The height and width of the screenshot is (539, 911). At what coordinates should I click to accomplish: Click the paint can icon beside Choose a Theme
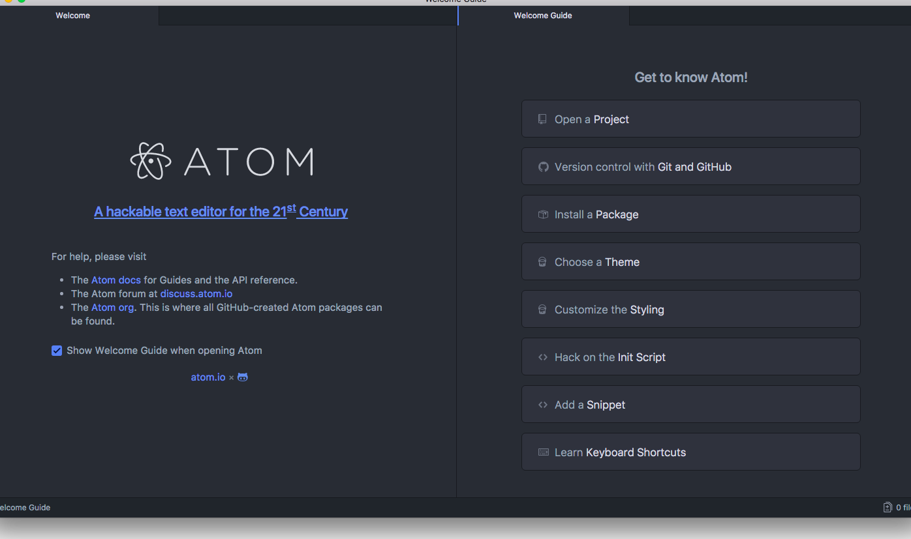pyautogui.click(x=542, y=262)
